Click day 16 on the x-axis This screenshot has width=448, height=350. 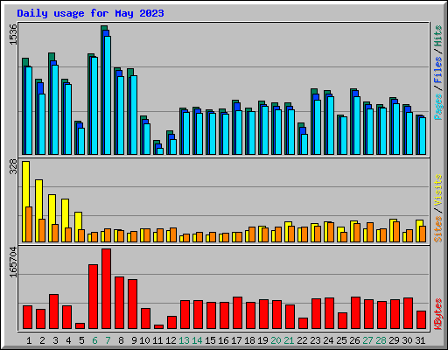point(223,340)
